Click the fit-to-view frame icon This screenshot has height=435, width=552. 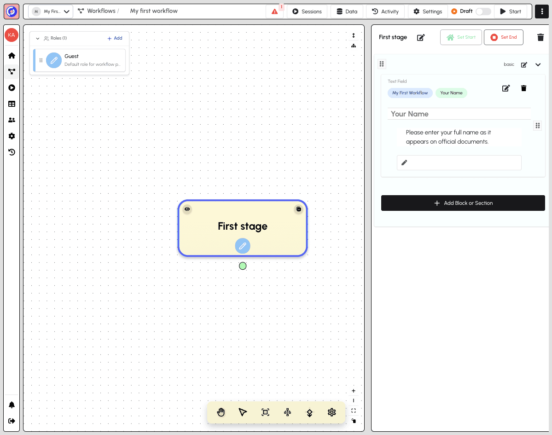click(265, 412)
